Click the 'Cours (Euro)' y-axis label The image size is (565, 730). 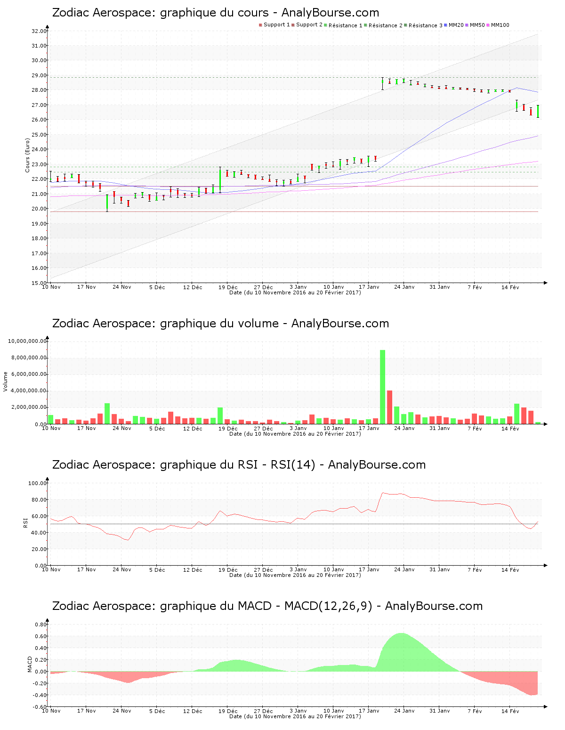point(27,155)
